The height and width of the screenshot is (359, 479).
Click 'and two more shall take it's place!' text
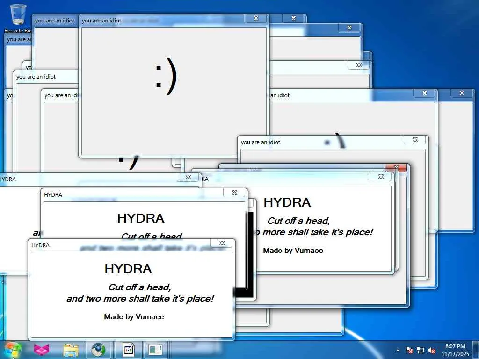(140, 298)
